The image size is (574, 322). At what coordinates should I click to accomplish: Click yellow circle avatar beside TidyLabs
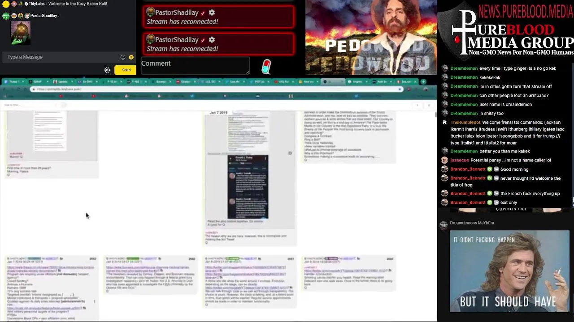point(6,4)
